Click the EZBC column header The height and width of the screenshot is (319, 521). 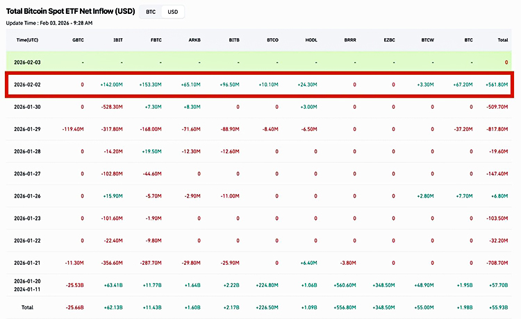click(x=389, y=41)
